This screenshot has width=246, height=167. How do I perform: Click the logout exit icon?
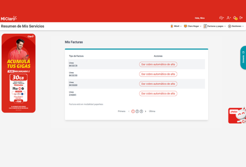click(x=241, y=18)
